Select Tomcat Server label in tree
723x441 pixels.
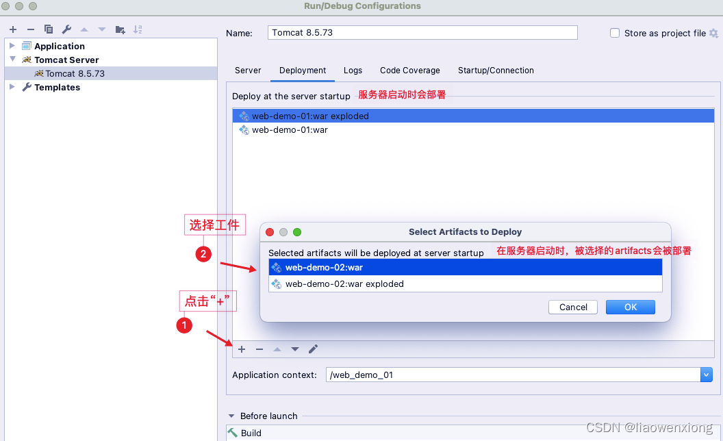coord(66,60)
